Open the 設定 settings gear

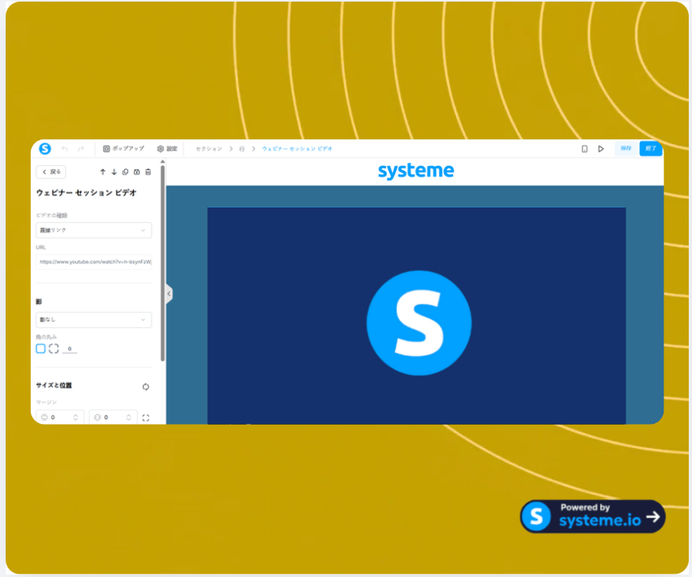(x=167, y=149)
